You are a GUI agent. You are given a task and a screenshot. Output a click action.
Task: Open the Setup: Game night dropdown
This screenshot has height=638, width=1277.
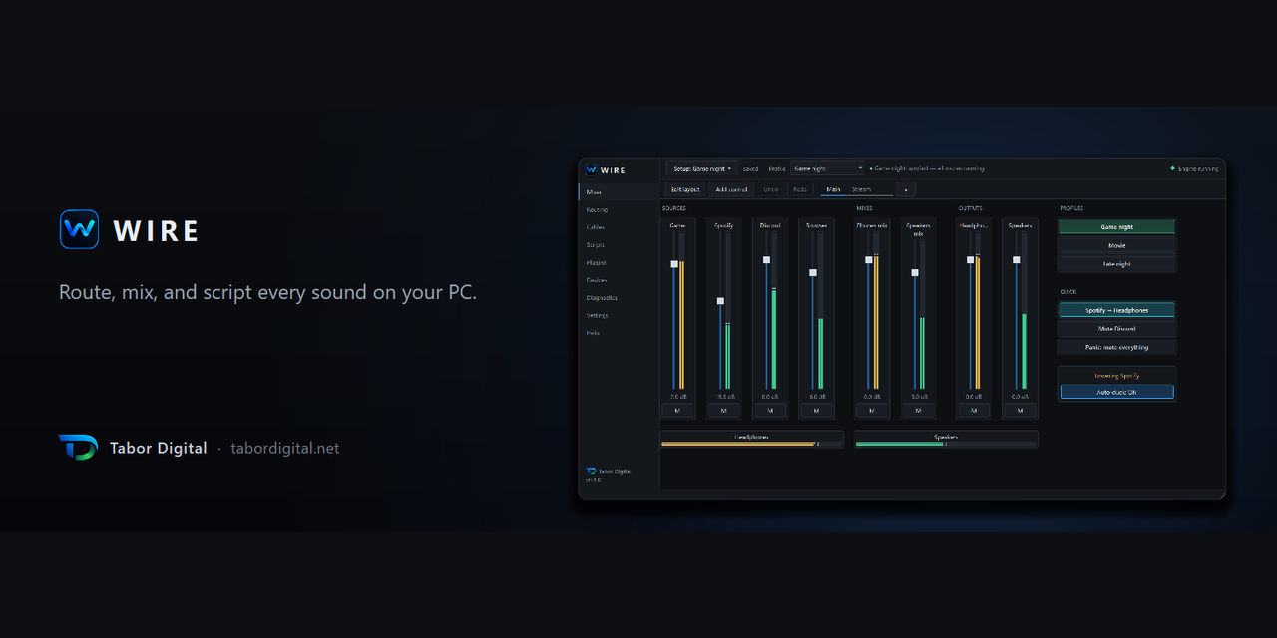(702, 168)
